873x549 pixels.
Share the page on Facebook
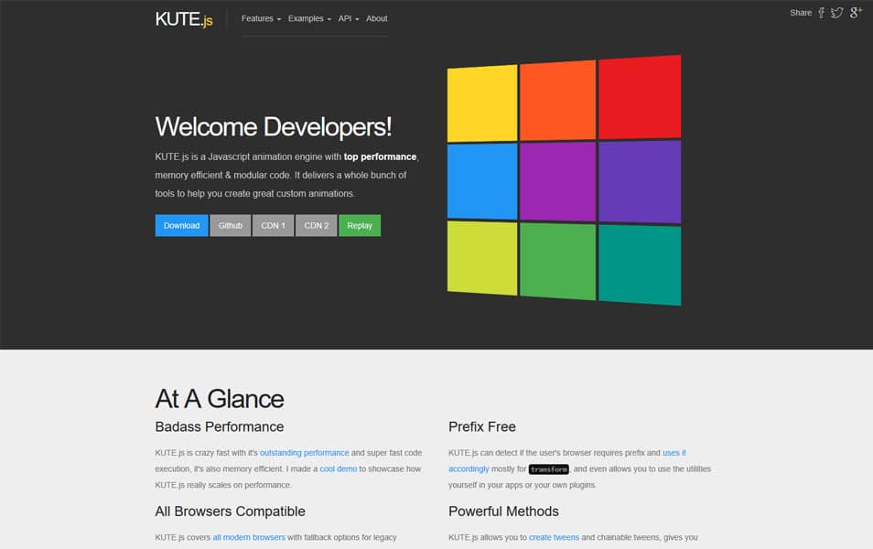(820, 12)
